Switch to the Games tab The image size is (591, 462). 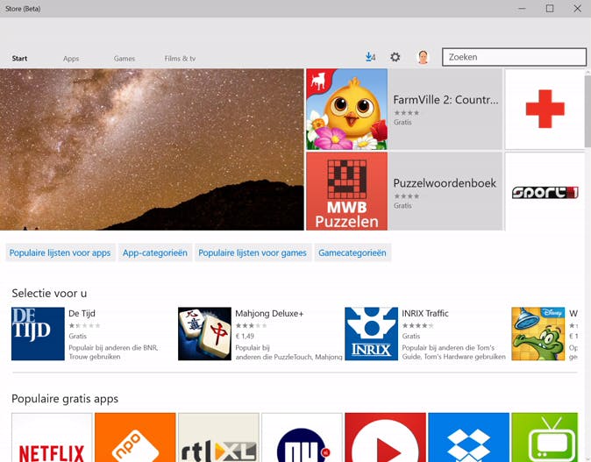125,59
